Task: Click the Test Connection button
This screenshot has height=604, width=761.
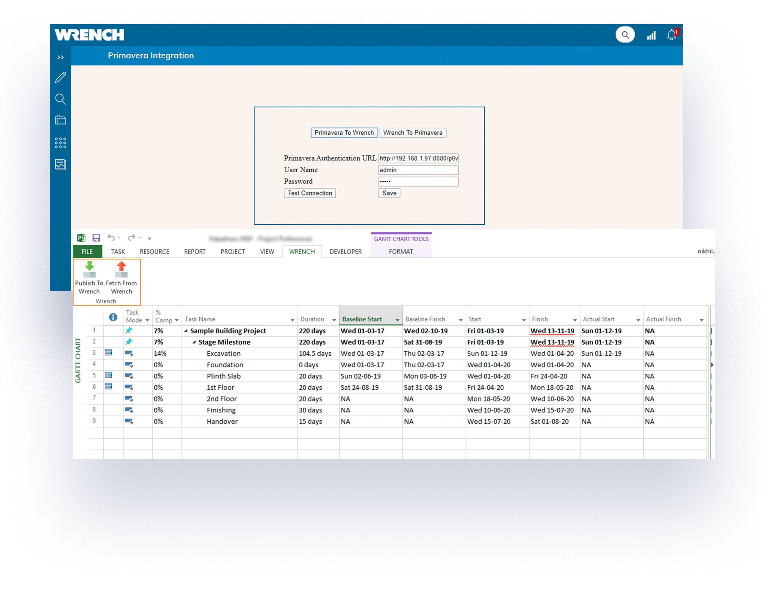Action: [x=310, y=193]
